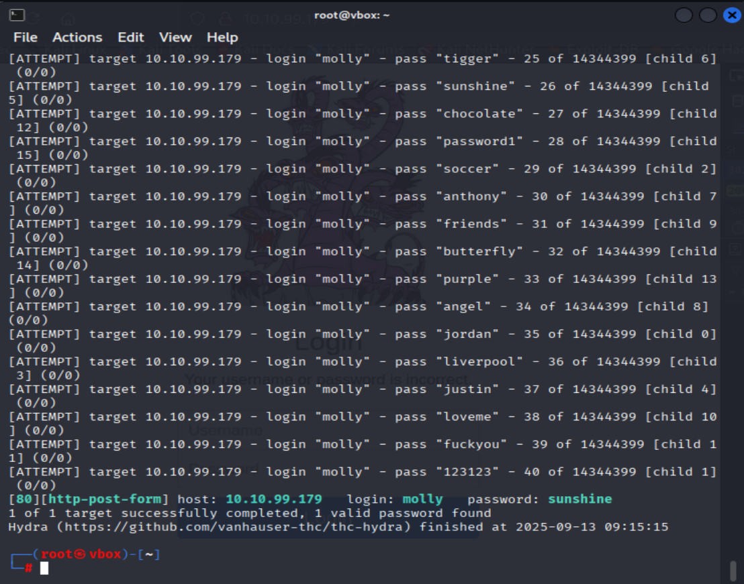The image size is (744, 584).
Task: Click the found password "sunshine" in green
Action: pyautogui.click(x=579, y=500)
